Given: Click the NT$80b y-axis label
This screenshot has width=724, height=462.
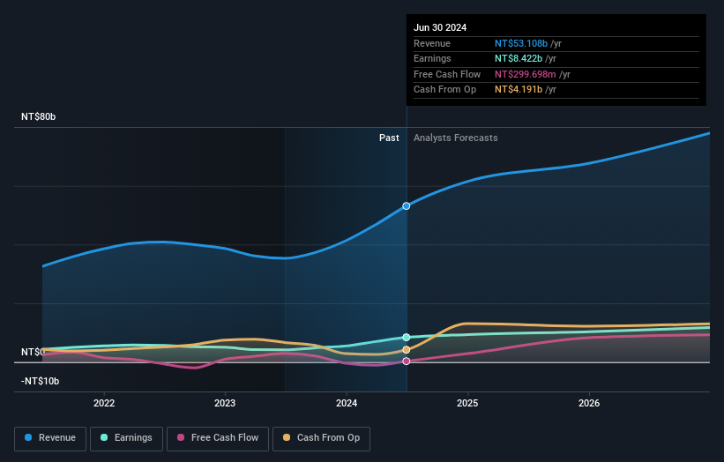Looking at the screenshot, I should pyautogui.click(x=38, y=116).
